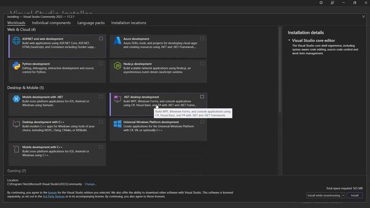Check the Node.js development workload
Screen dimensions: 370x208
202,64
